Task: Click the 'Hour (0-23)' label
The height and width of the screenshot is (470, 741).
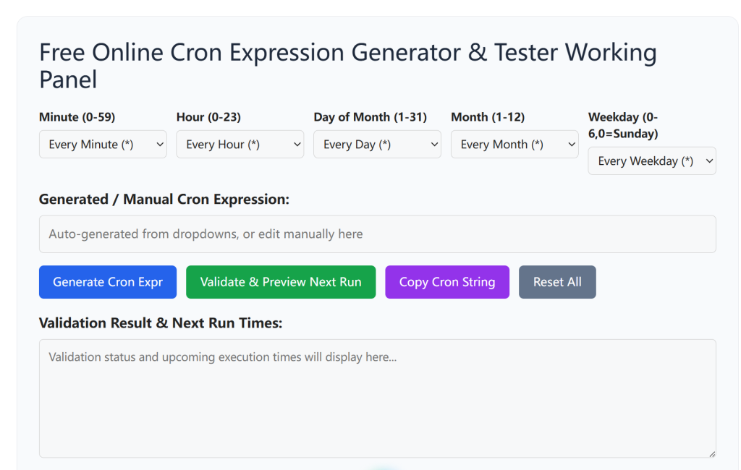Action: 208,117
